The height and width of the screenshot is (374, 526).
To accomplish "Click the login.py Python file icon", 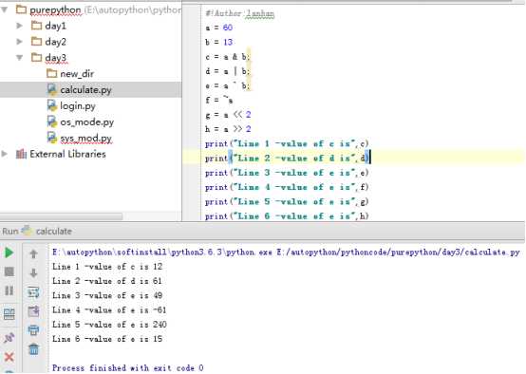I will [x=52, y=105].
